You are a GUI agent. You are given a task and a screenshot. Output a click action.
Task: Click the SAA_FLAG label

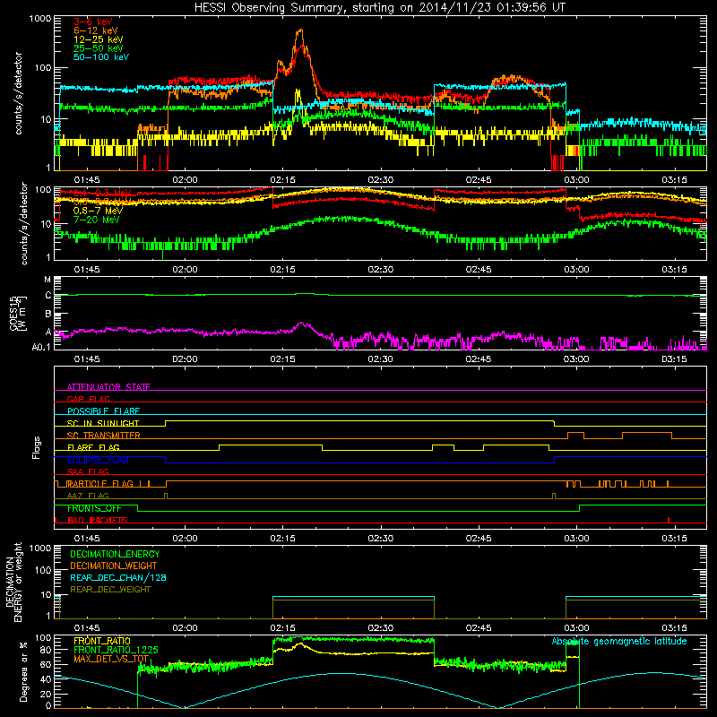(88, 471)
